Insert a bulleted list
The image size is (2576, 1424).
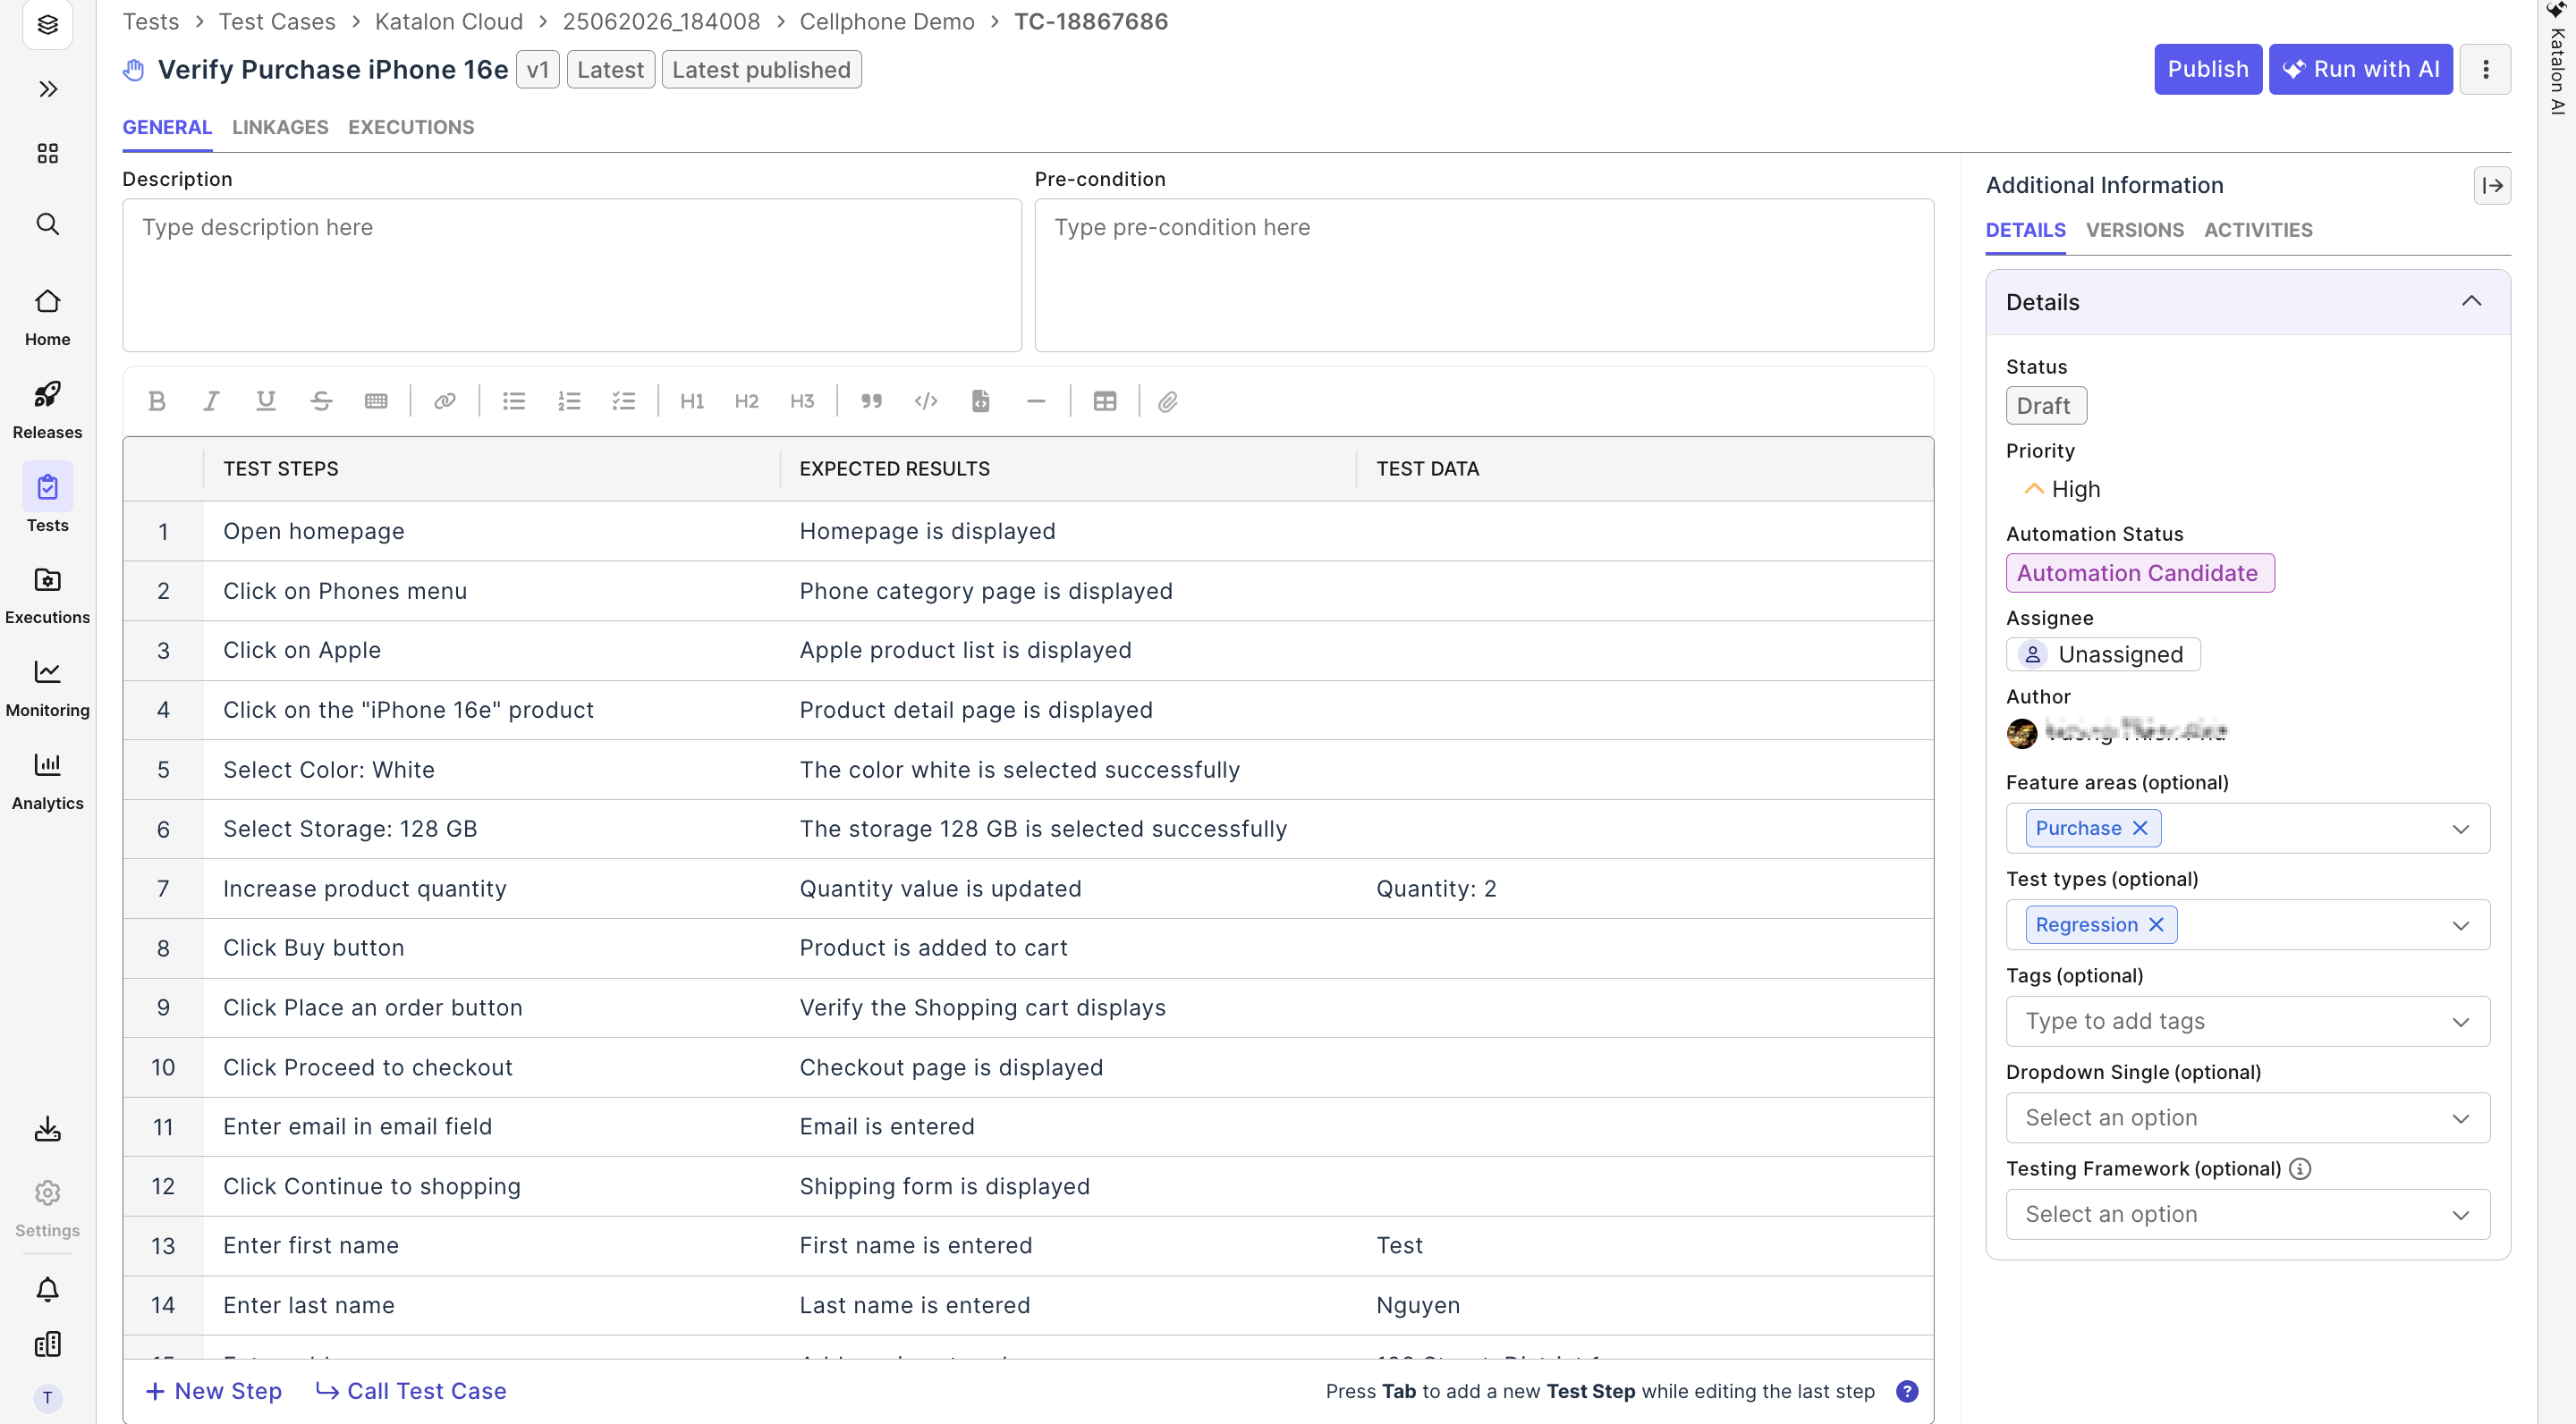click(514, 401)
